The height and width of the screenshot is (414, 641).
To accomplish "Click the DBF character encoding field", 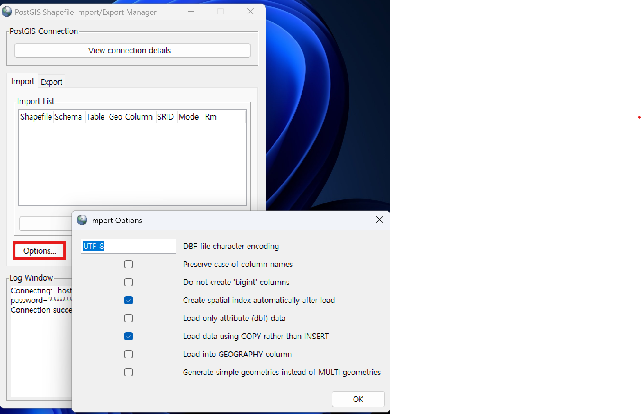I will (128, 246).
